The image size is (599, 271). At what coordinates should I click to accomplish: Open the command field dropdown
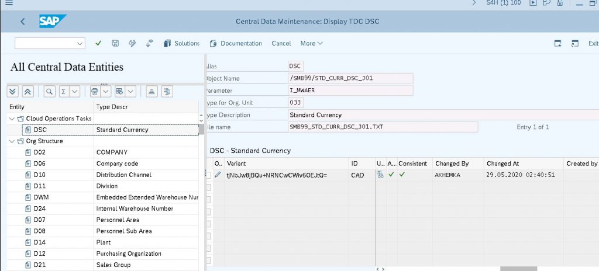point(80,44)
